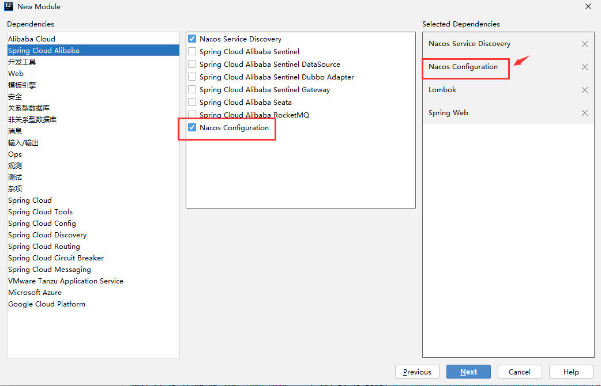This screenshot has width=601, height=386.
Task: Close the New Module dialog
Action: (588, 6)
